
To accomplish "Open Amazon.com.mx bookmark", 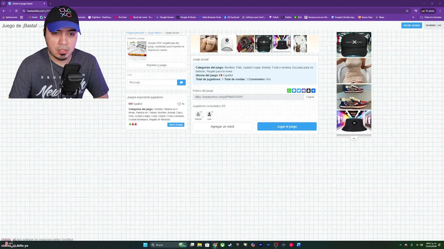I will 316,17.
